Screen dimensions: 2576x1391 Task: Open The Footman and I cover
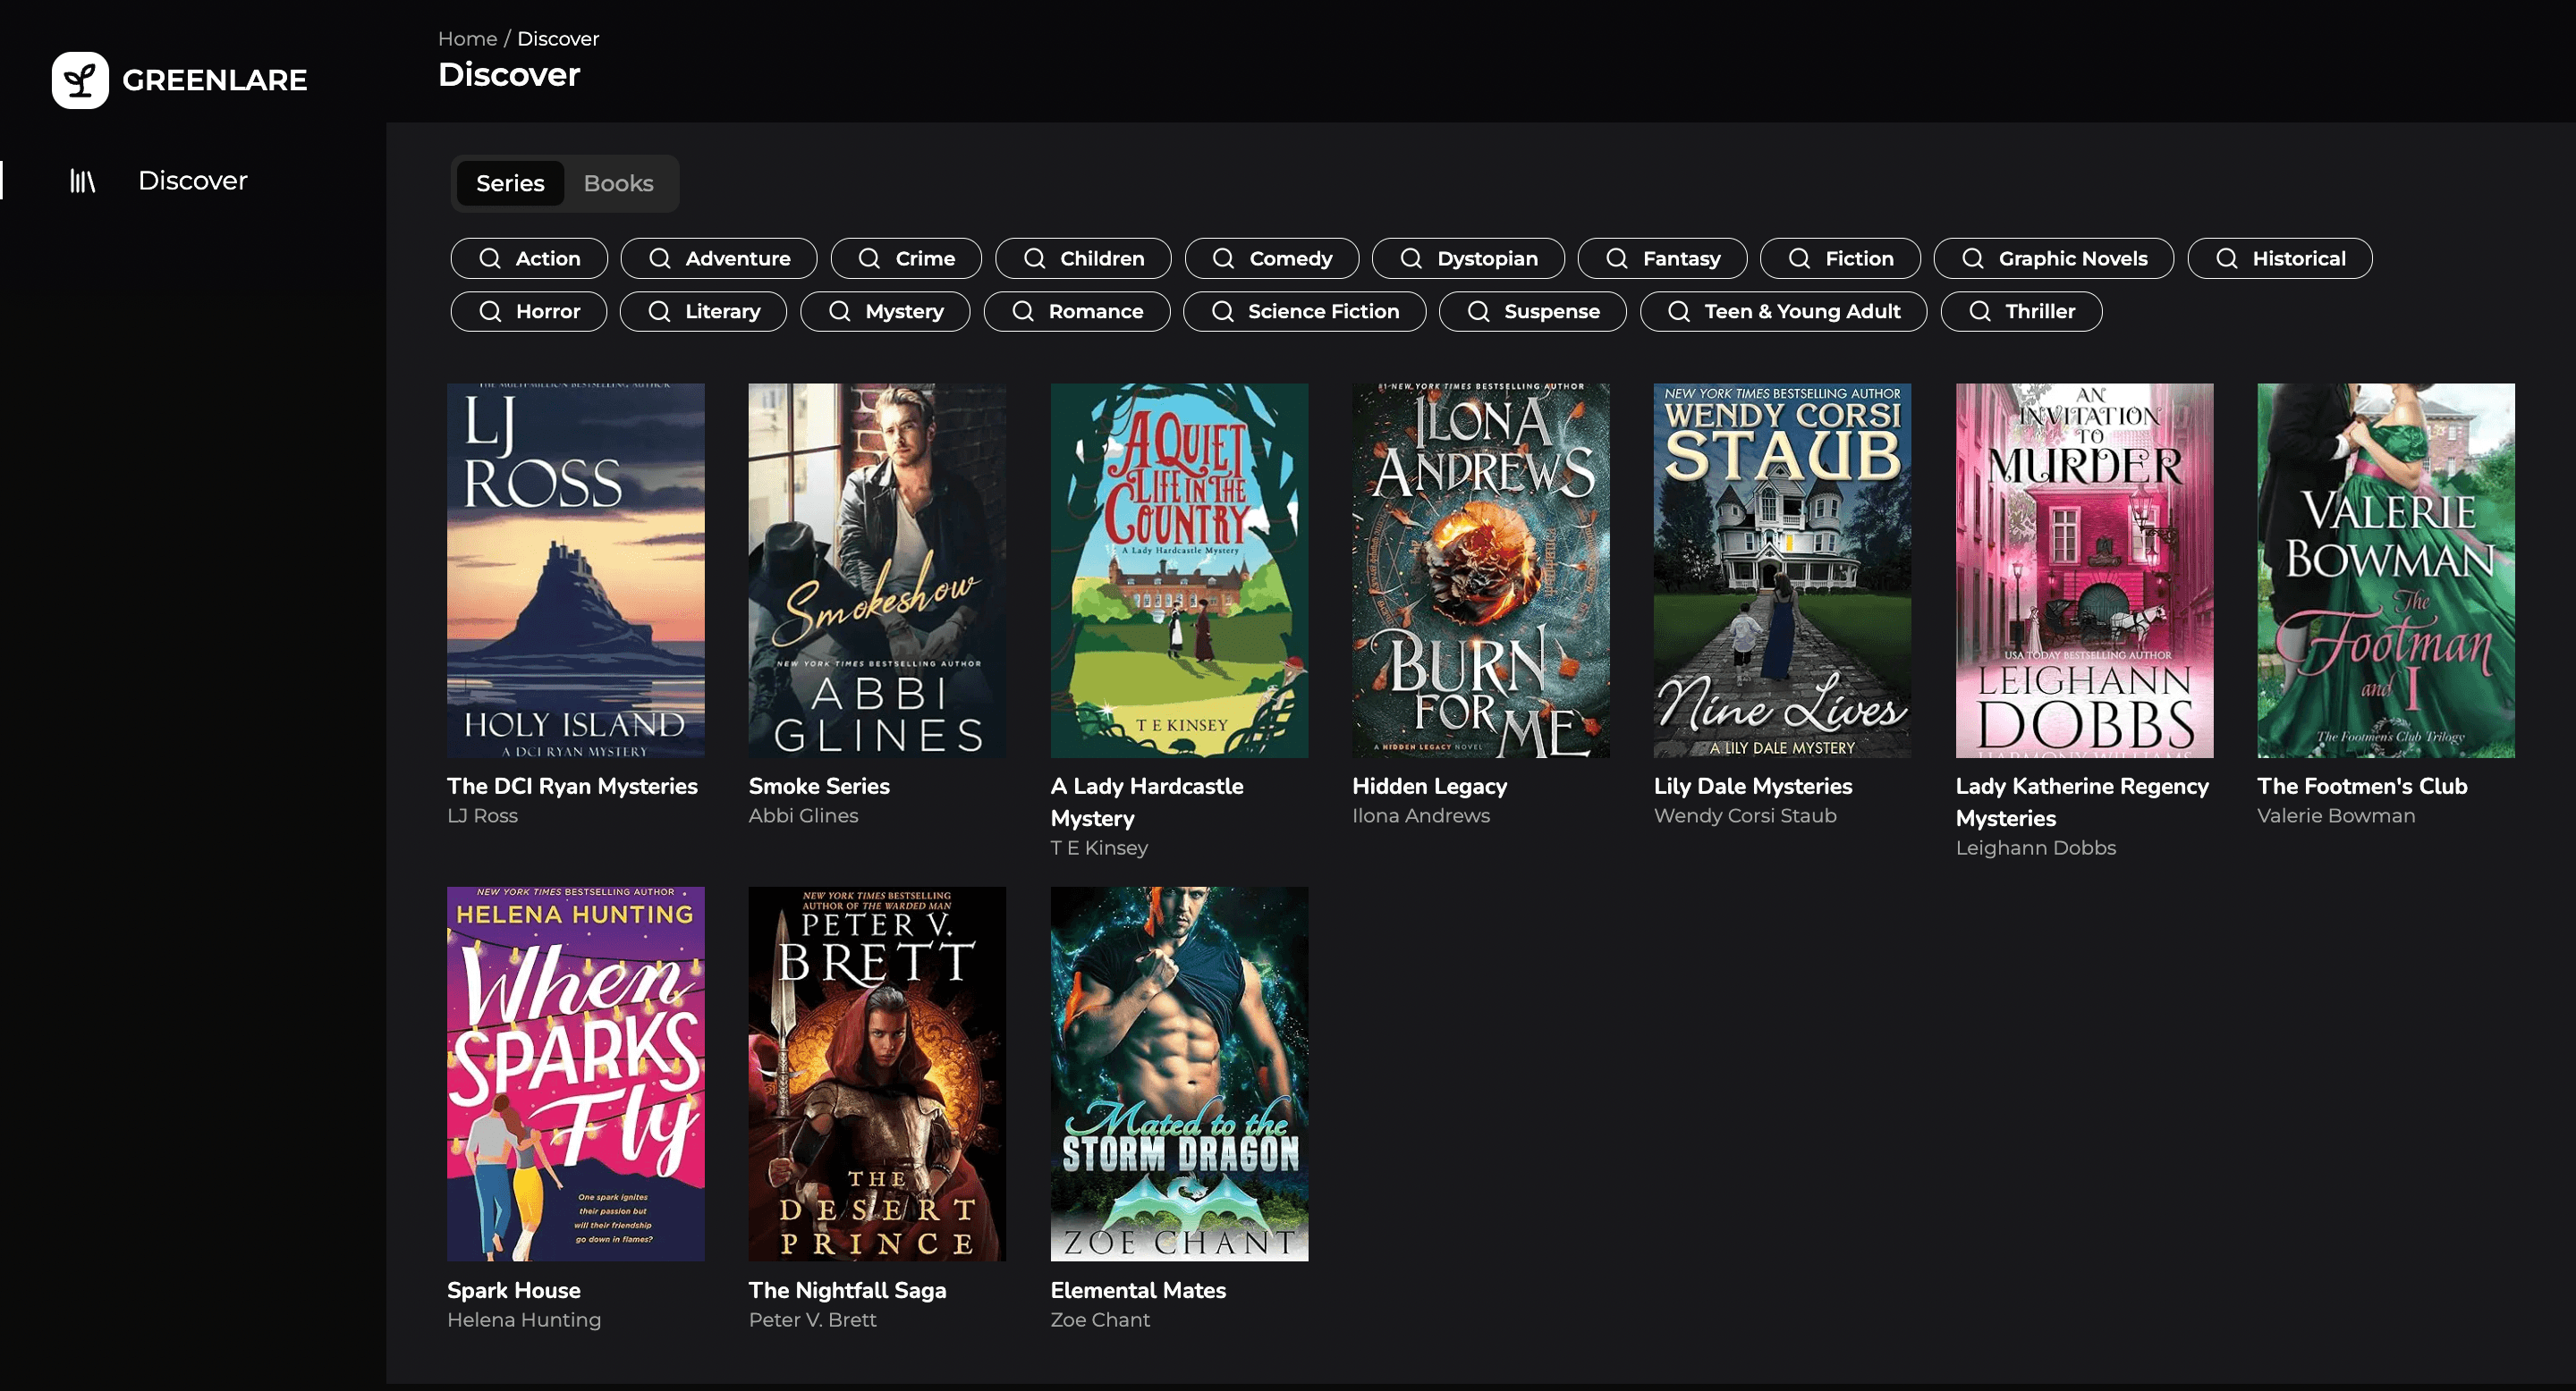[x=2386, y=570]
